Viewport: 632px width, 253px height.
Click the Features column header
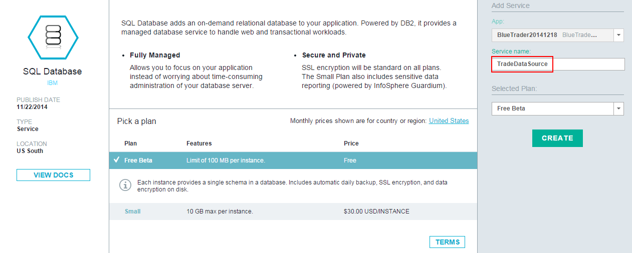pos(199,143)
